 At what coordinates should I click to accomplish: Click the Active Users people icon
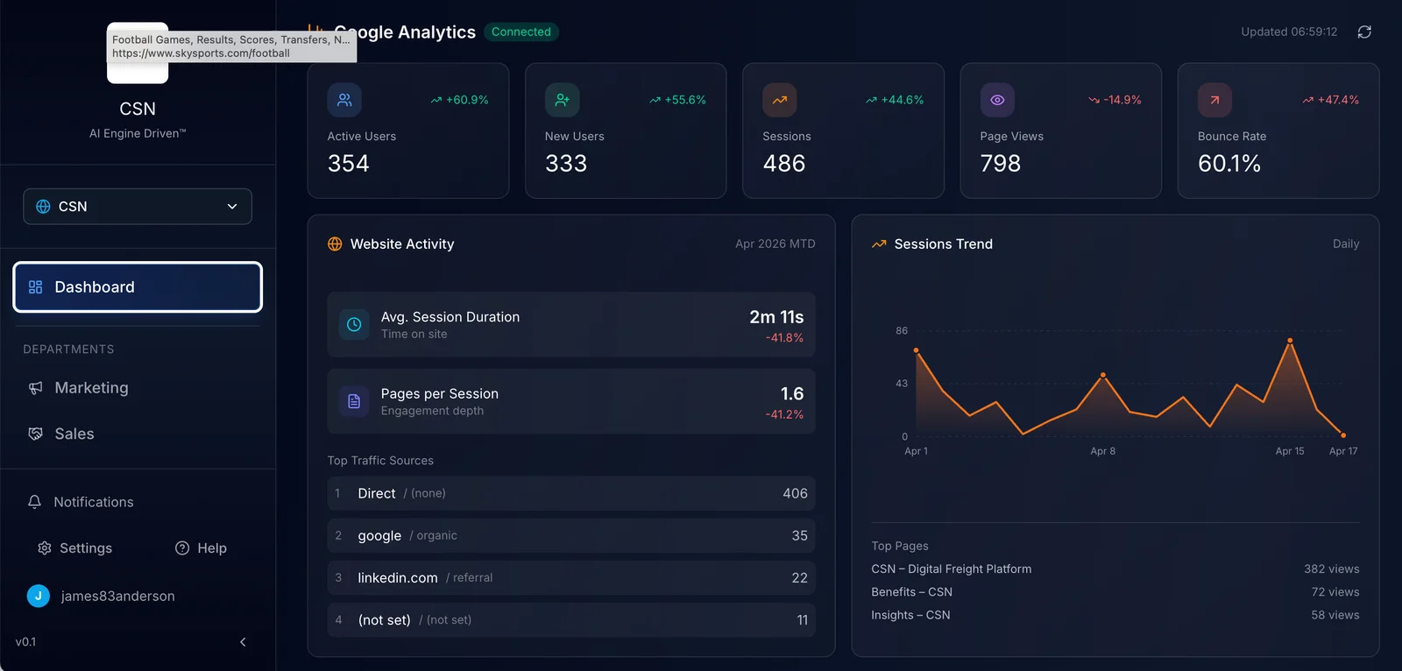pyautogui.click(x=344, y=100)
